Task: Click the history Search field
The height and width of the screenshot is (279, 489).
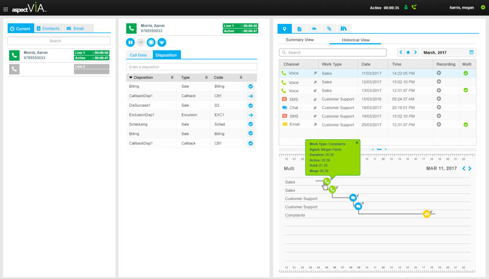Action: 333,53
